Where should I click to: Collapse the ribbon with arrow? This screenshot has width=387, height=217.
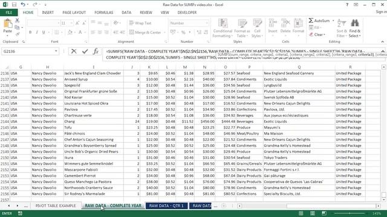click(x=383, y=42)
